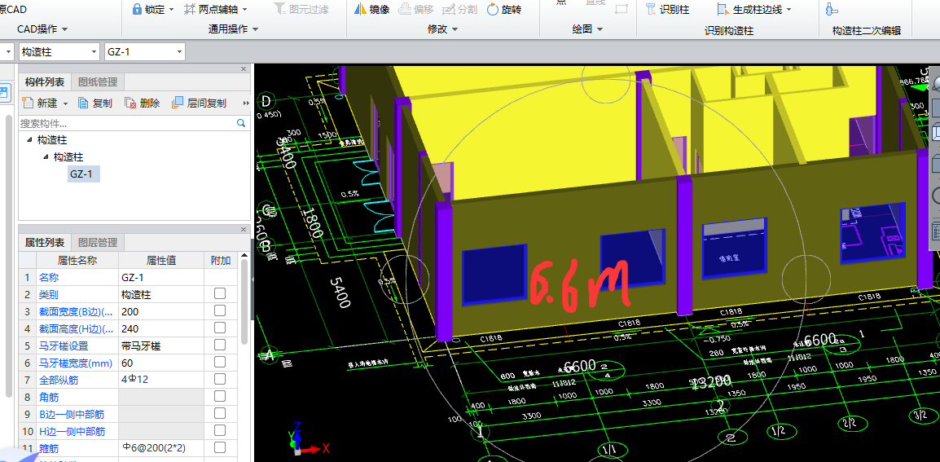Click the 新建 new component icon
The image size is (940, 462).
27,103
